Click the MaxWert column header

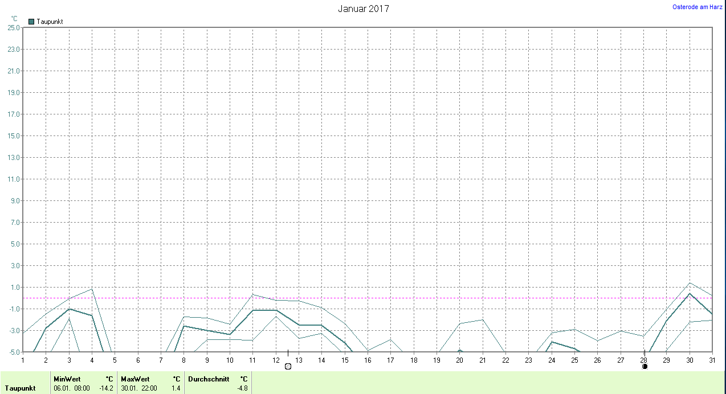[134, 379]
